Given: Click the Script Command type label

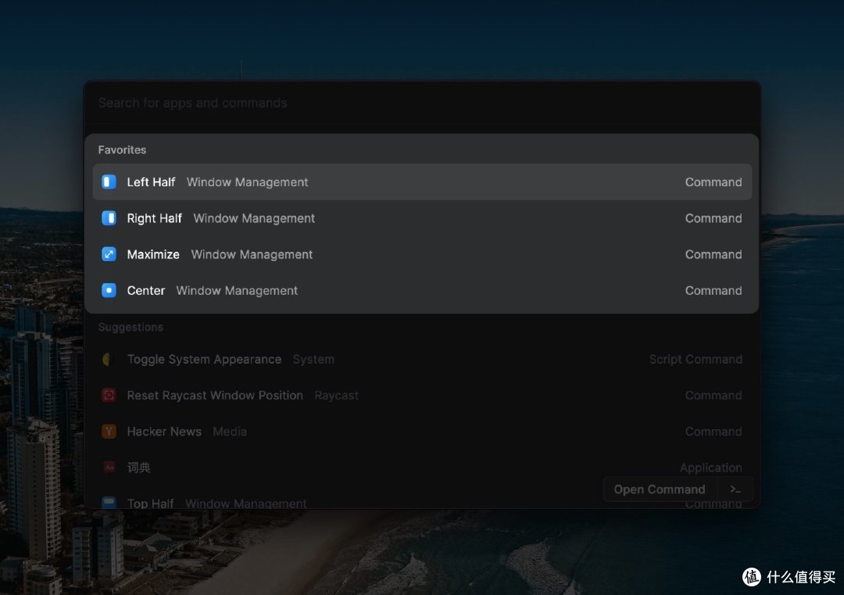Looking at the screenshot, I should click(696, 359).
